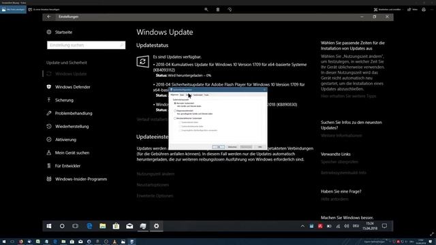This screenshot has width=436, height=245.
Task: Switch to Allgemein tab in the dialog
Action: (x=174, y=95)
